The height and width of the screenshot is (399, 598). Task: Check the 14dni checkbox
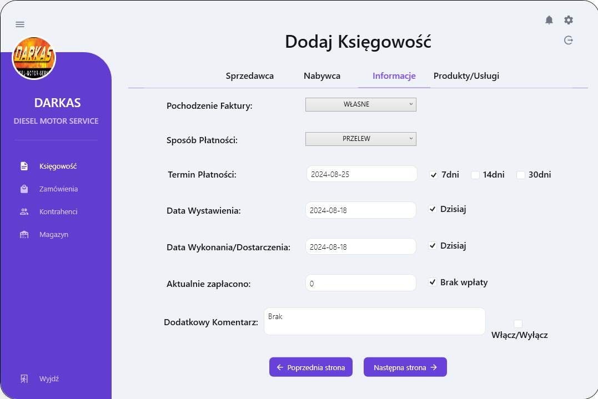click(x=475, y=175)
